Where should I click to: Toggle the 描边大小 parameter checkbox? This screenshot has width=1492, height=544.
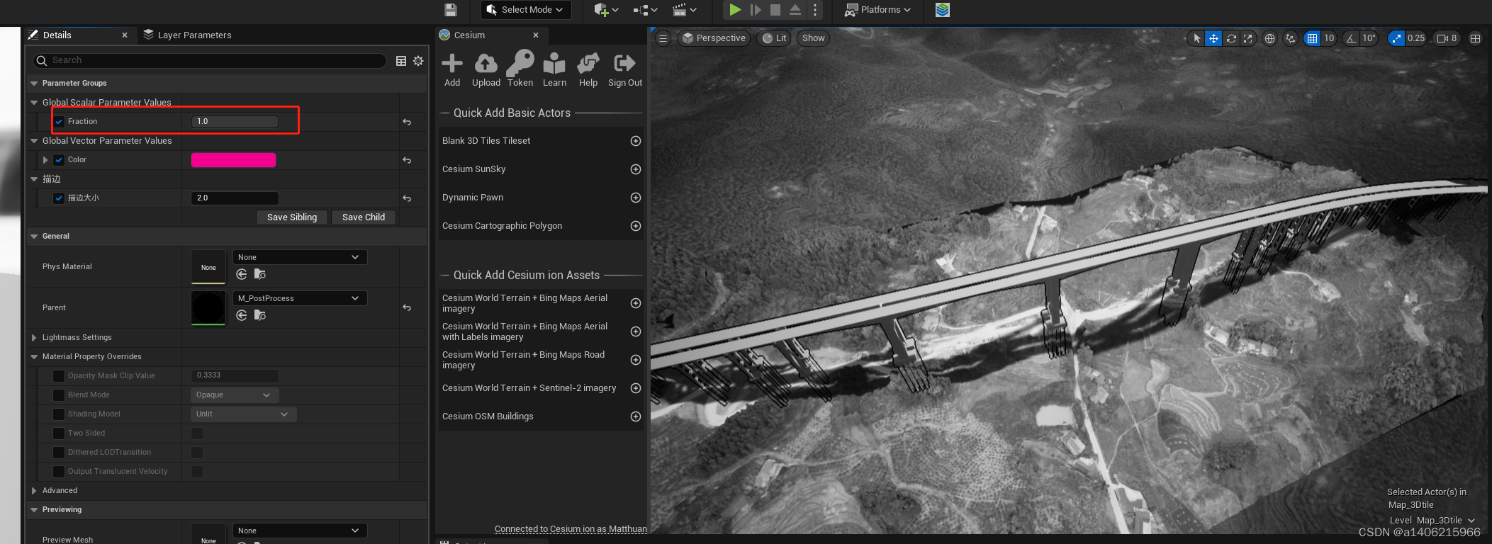[x=60, y=198]
